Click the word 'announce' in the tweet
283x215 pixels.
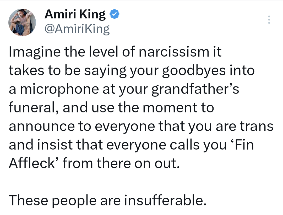pos(42,127)
